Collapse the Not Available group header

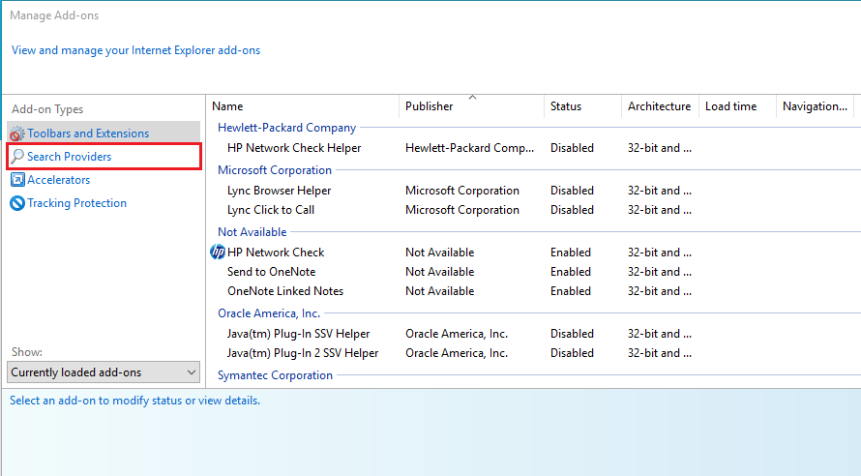(252, 231)
